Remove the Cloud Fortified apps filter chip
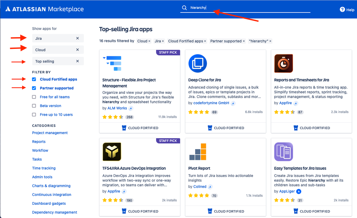Screen dimensions: 357x218 (205, 41)
